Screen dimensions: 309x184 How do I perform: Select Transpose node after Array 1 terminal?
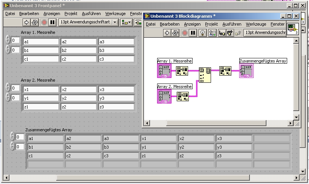pos(182,71)
